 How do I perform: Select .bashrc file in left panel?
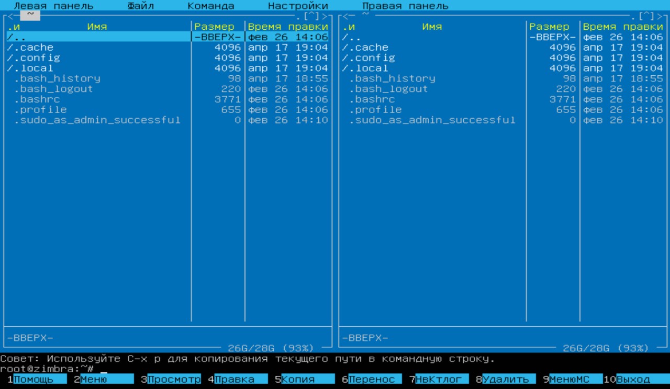pyautogui.click(x=167, y=99)
